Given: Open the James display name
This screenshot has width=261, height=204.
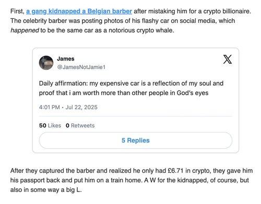Looking at the screenshot, I should [66, 58].
